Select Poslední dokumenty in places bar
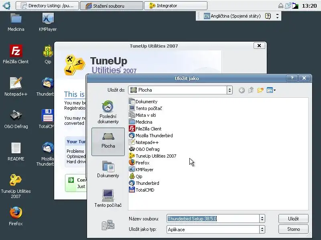Viewport: 321px width, 240px height. (x=108, y=112)
